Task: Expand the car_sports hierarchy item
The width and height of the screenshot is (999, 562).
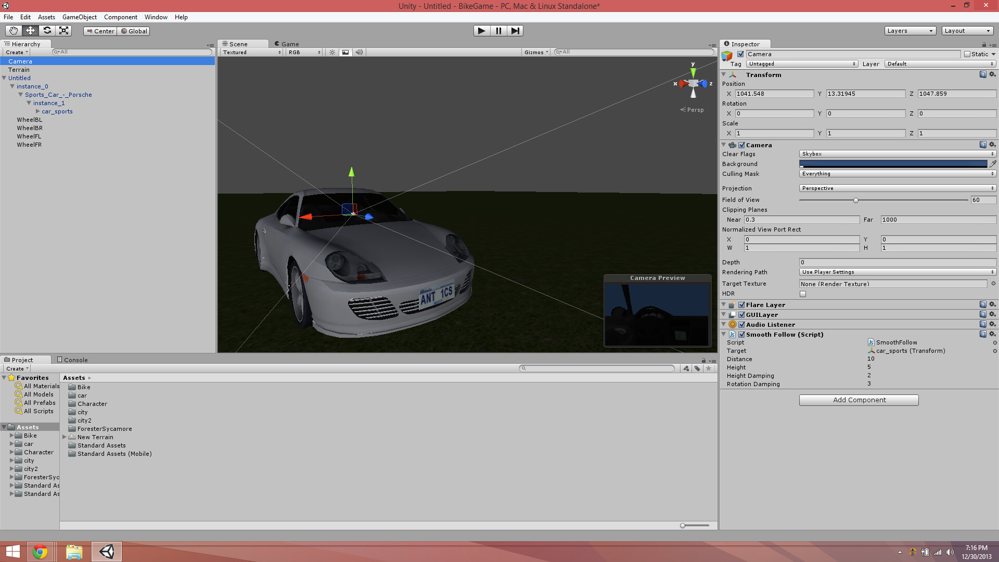Action: coord(39,111)
